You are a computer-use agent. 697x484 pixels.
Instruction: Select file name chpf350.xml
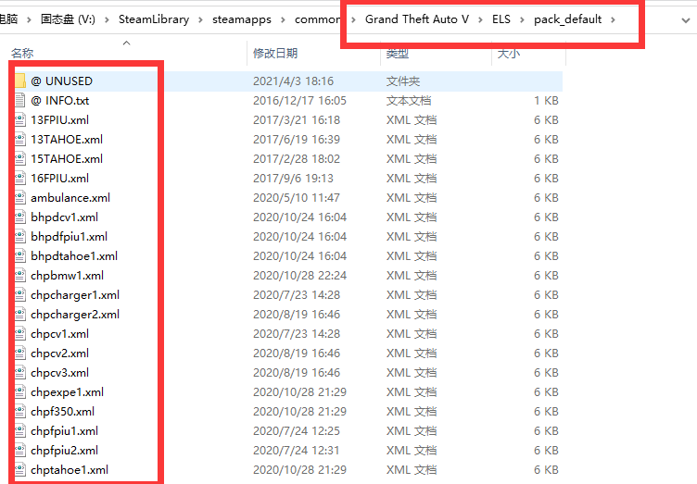[63, 412]
